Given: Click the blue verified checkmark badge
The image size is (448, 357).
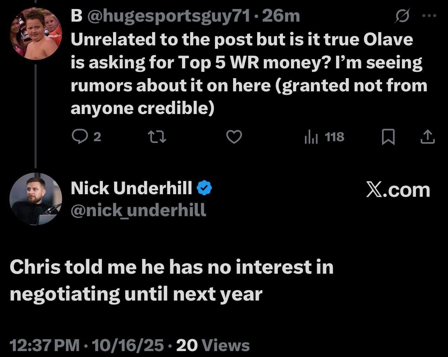Looking at the screenshot, I should (x=204, y=189).
